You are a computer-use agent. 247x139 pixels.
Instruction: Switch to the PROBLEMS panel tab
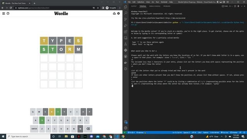pos(167,6)
